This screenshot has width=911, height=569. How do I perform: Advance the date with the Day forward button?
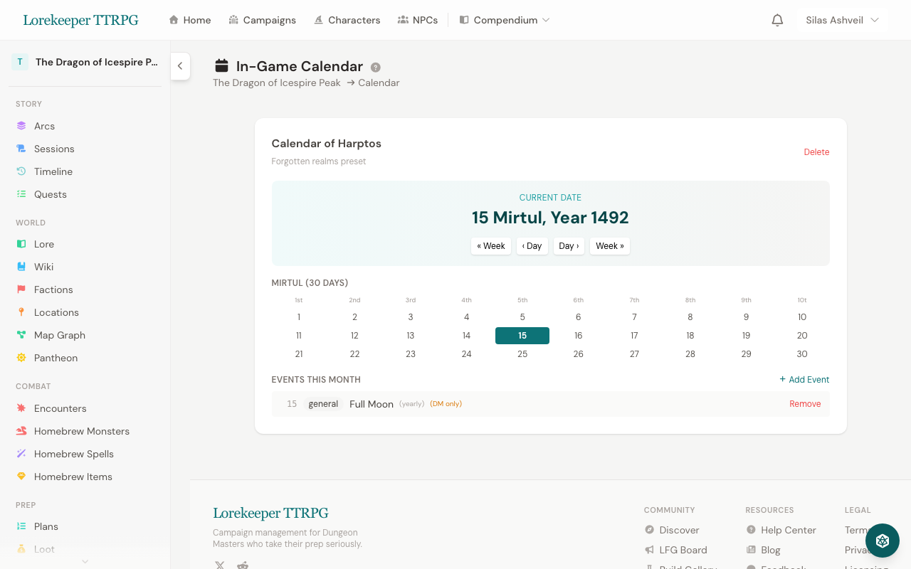pyautogui.click(x=569, y=245)
